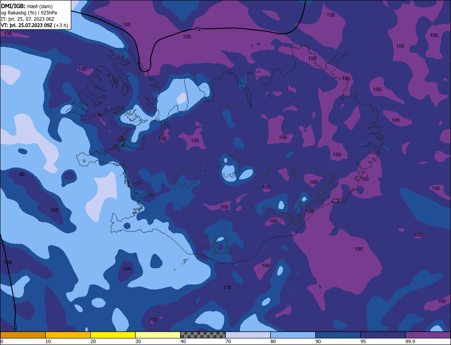This screenshot has height=345, width=451.
Task: Click the title text 'DMI/IGB: Hæð (dam)'
Action: (27, 6)
